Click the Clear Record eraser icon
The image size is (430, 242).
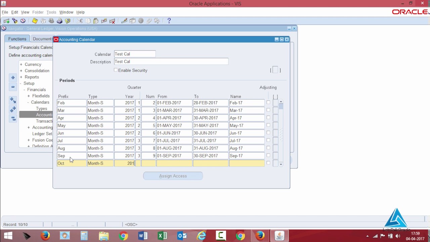(x=104, y=21)
